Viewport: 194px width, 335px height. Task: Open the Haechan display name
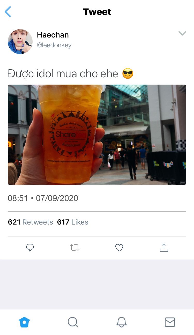53,35
